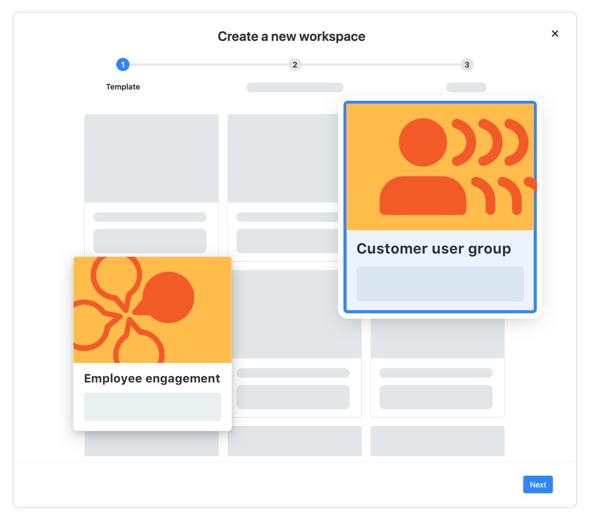The height and width of the screenshot is (522, 590).
Task: Select the Employee engagement template image
Action: point(152,310)
